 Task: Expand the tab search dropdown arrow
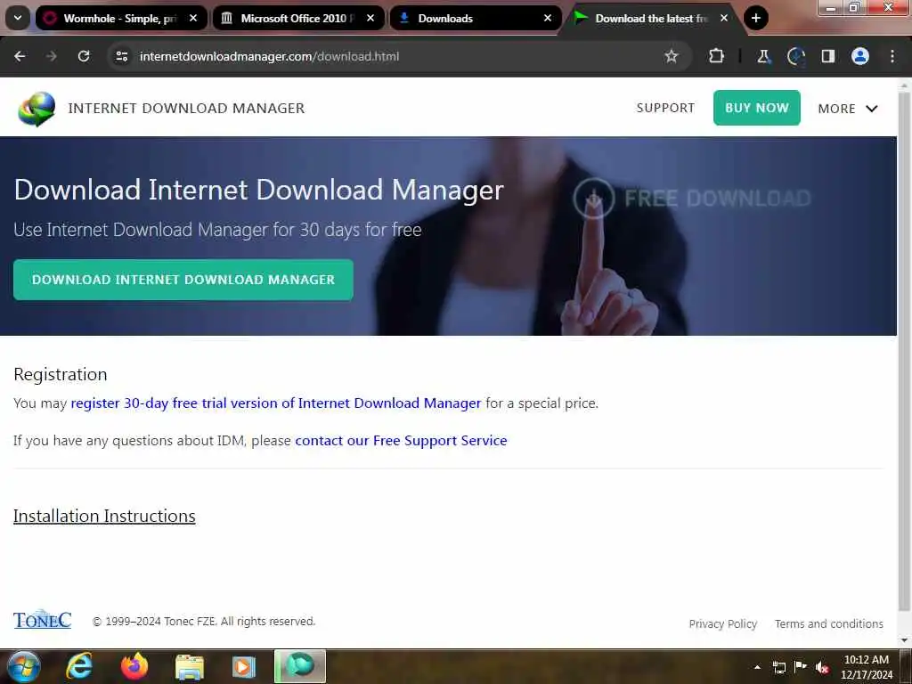tap(18, 18)
